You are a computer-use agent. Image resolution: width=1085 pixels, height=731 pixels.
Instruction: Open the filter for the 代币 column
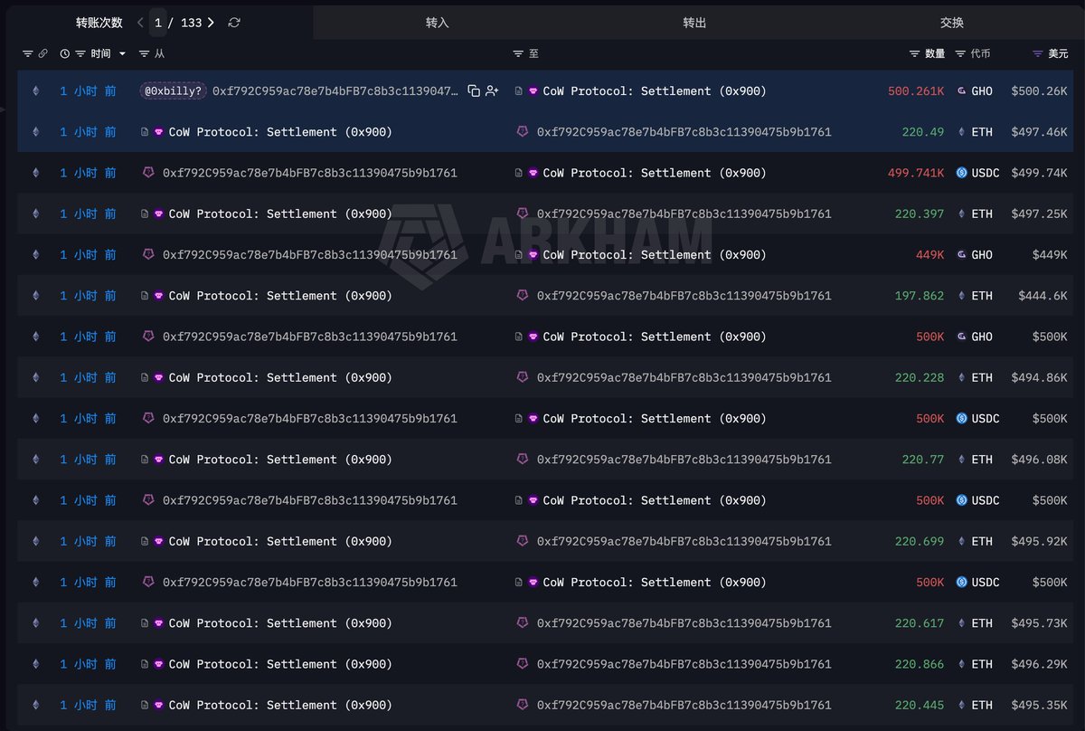[960, 54]
